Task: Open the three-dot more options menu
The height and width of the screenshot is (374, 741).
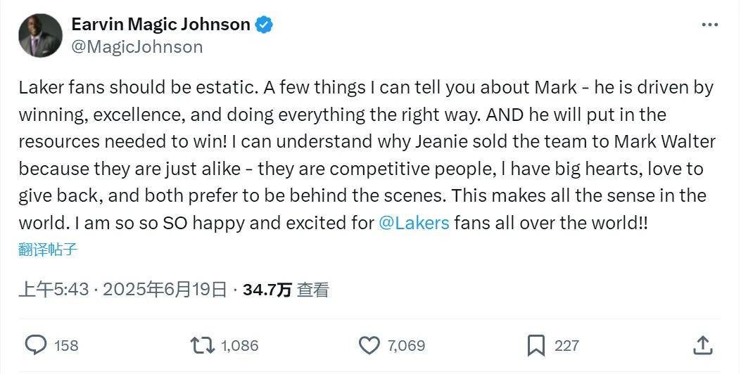Action: point(709,25)
